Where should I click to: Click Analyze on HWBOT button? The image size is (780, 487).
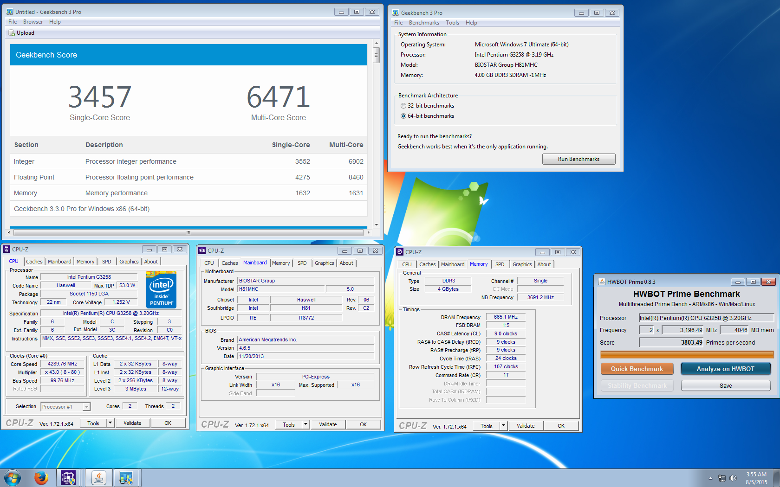pyautogui.click(x=726, y=369)
